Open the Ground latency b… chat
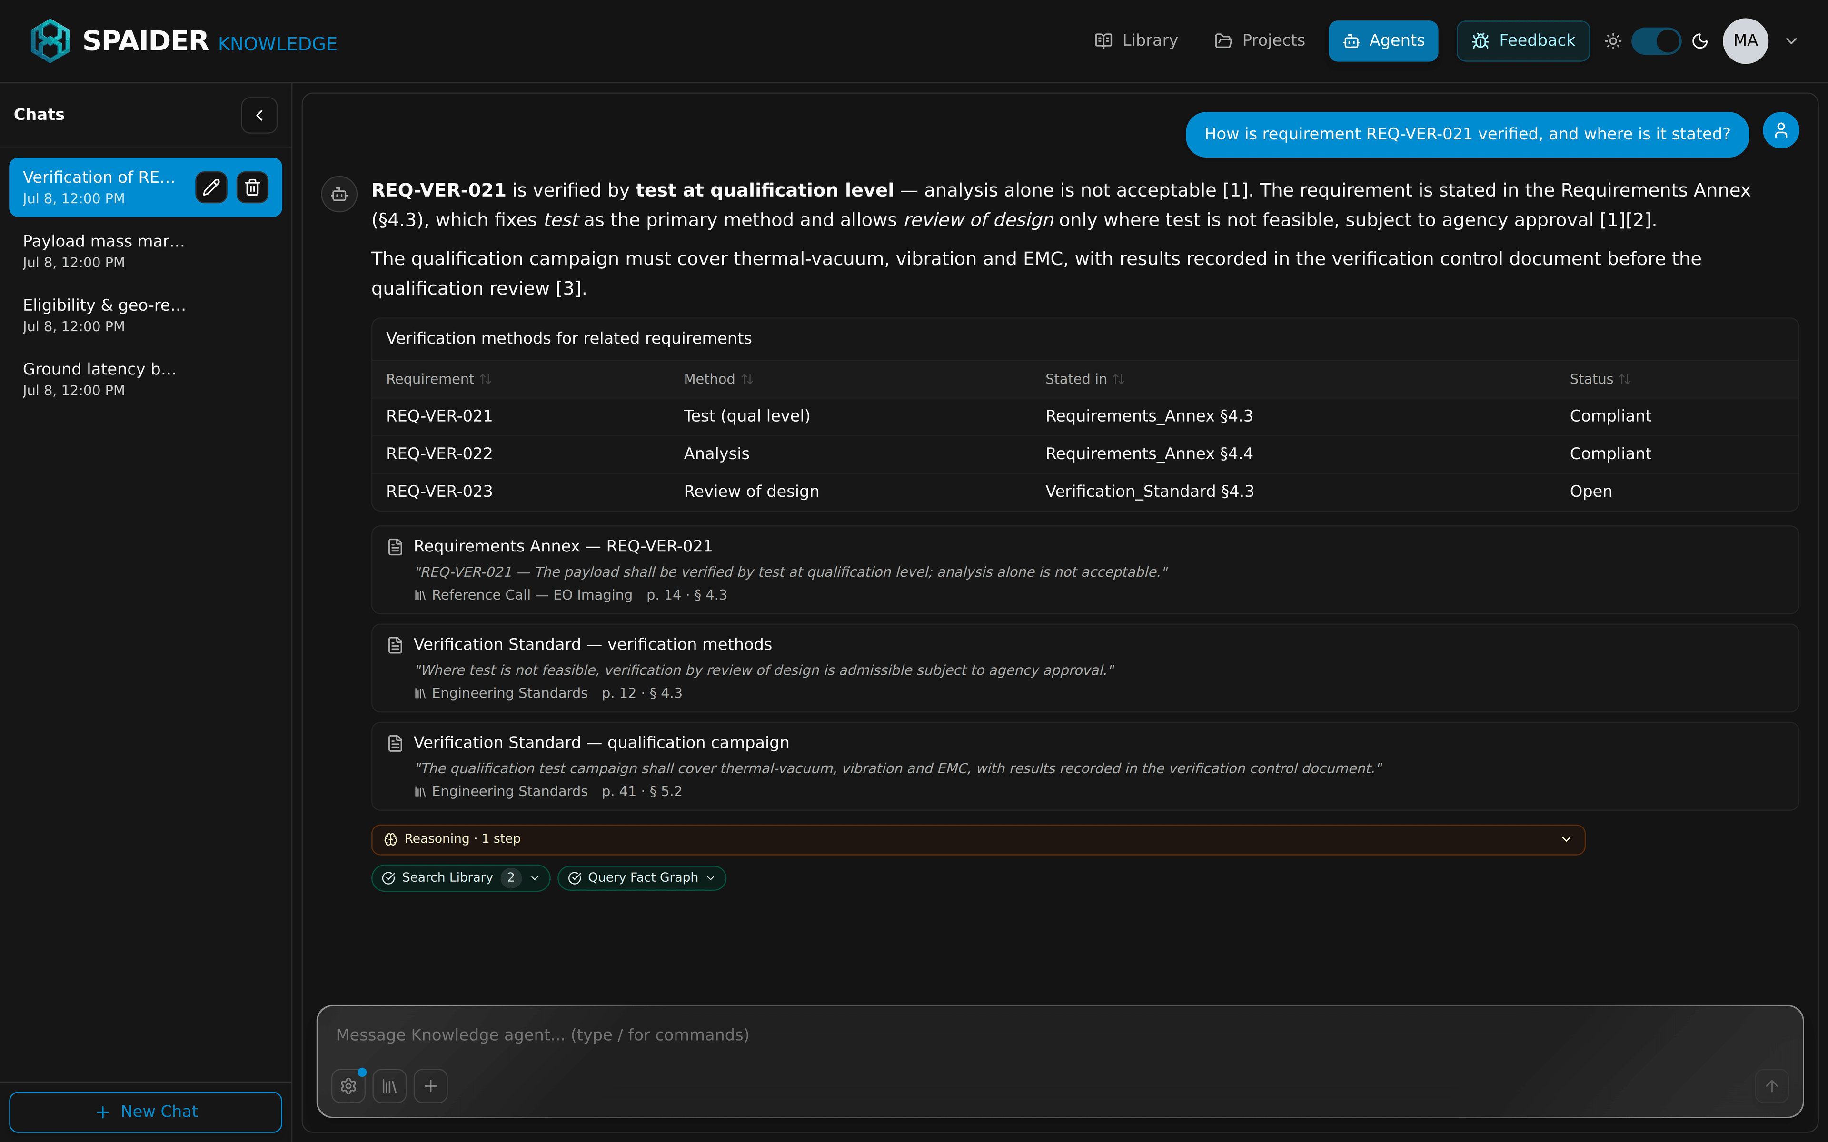 point(146,379)
